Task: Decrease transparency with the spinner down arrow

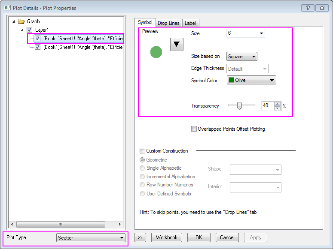Action: [277, 108]
